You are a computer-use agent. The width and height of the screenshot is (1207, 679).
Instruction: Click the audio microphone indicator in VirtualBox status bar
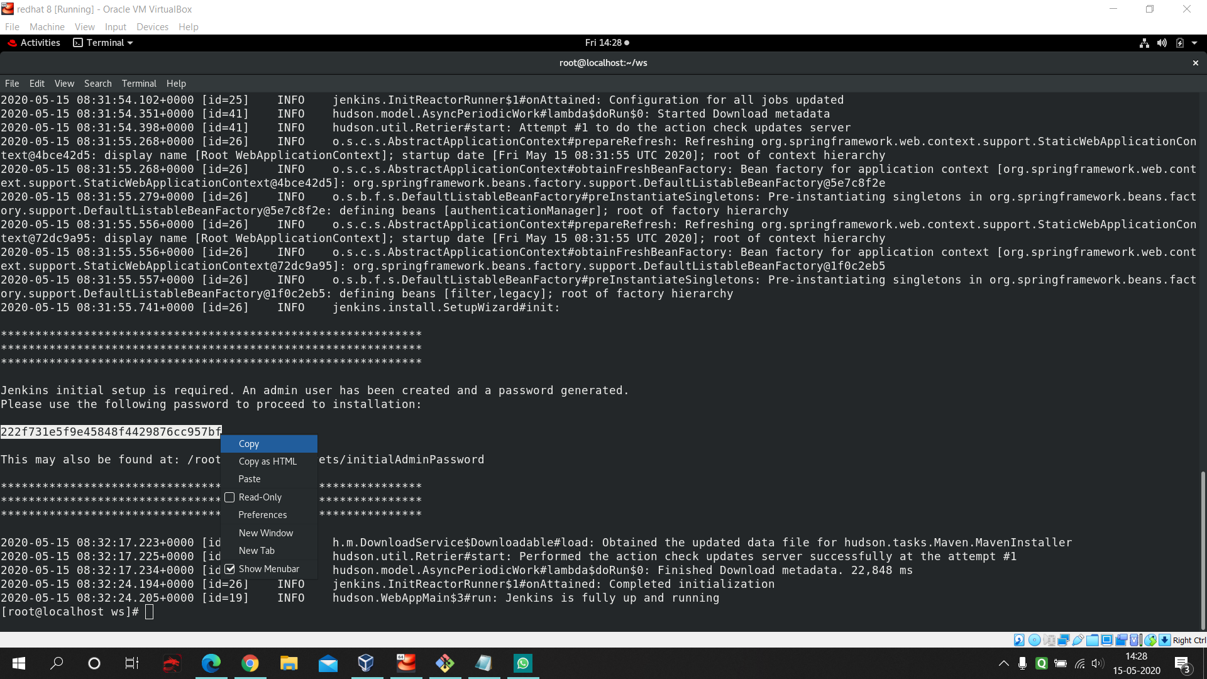click(1049, 640)
